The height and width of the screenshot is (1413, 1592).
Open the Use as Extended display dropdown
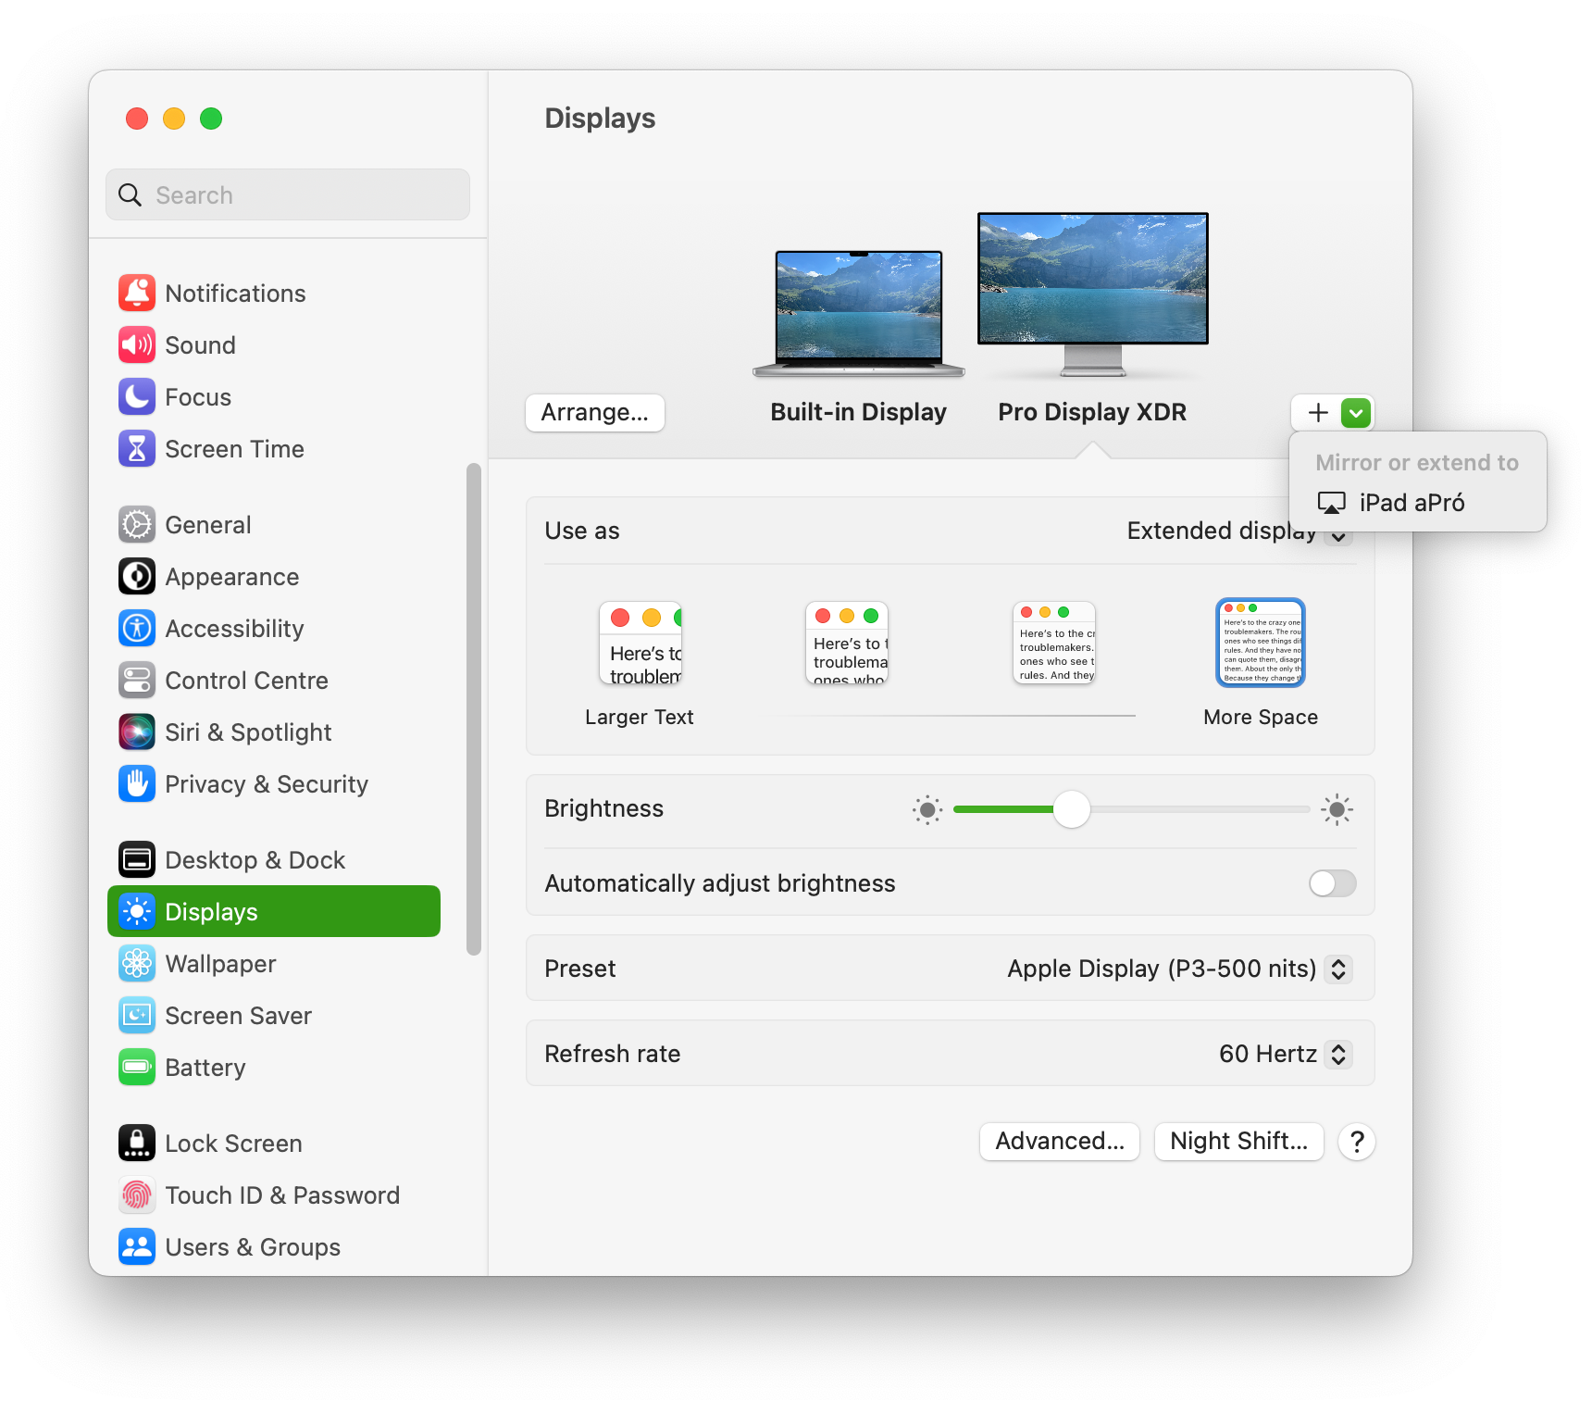[1240, 531]
